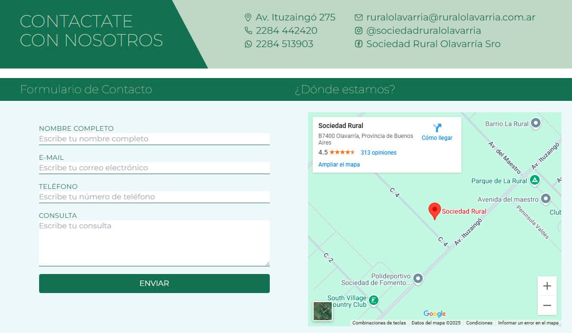
Task: Focus the Nombre Completo input field
Action: 154,139
